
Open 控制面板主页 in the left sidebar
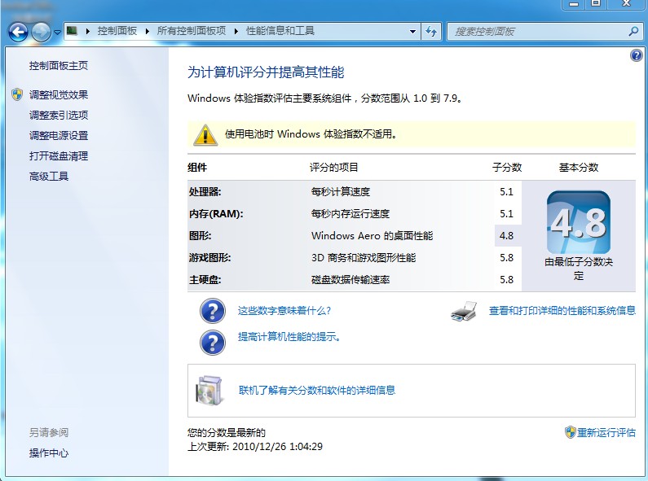point(59,66)
